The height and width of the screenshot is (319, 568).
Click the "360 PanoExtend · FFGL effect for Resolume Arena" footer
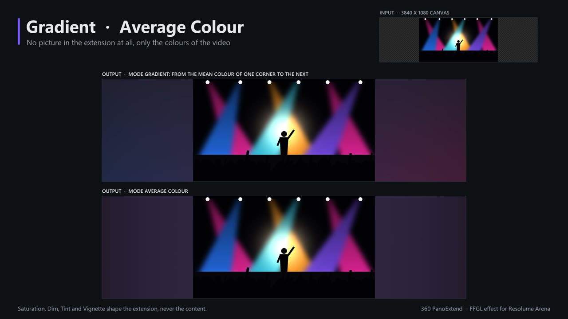pyautogui.click(x=485, y=309)
